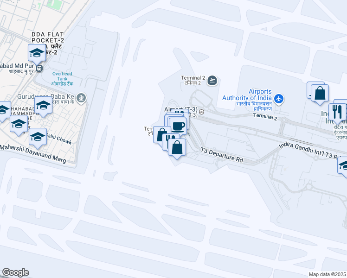Select the Gurudwara Baba Ke temple marker
Screen dimensions: 347x278
click(x=81, y=98)
